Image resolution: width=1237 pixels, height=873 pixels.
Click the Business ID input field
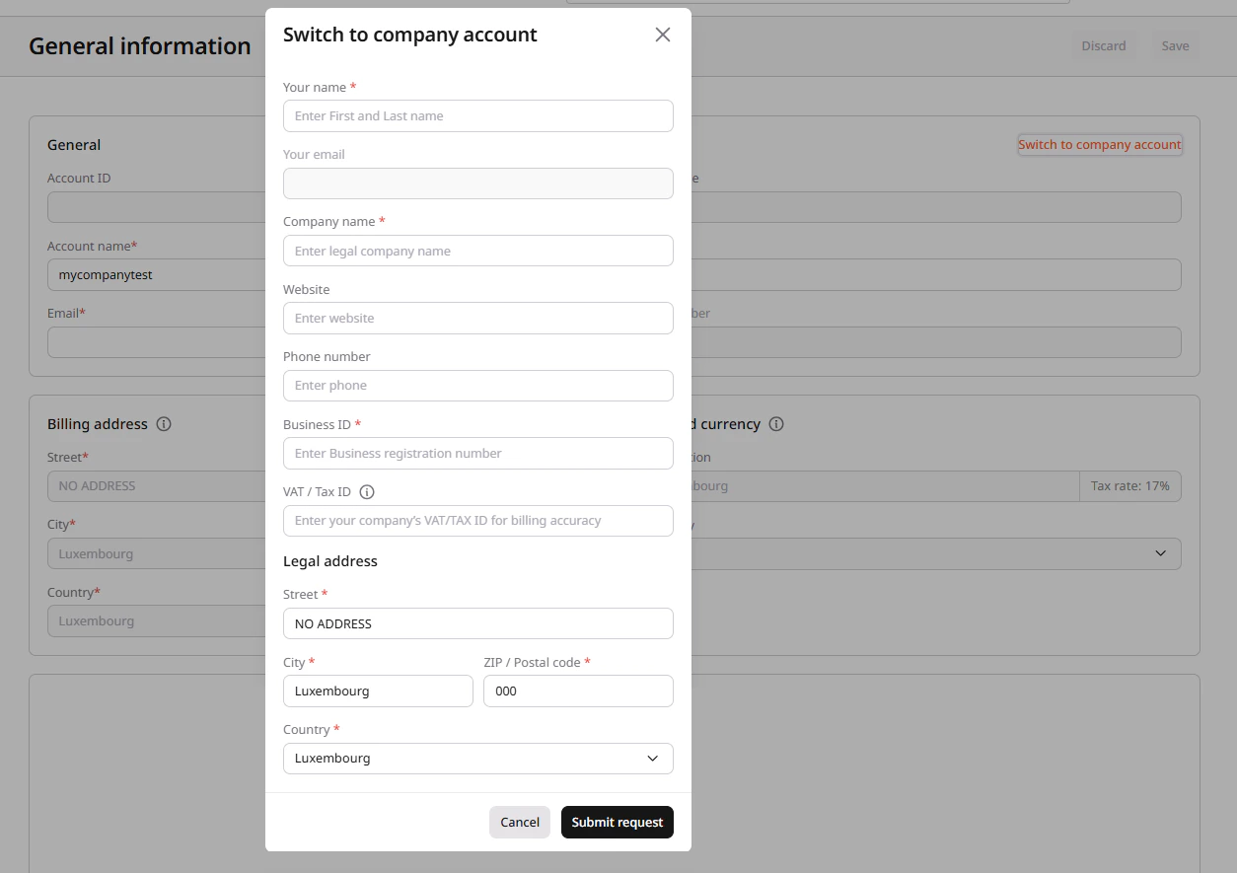pyautogui.click(x=477, y=453)
